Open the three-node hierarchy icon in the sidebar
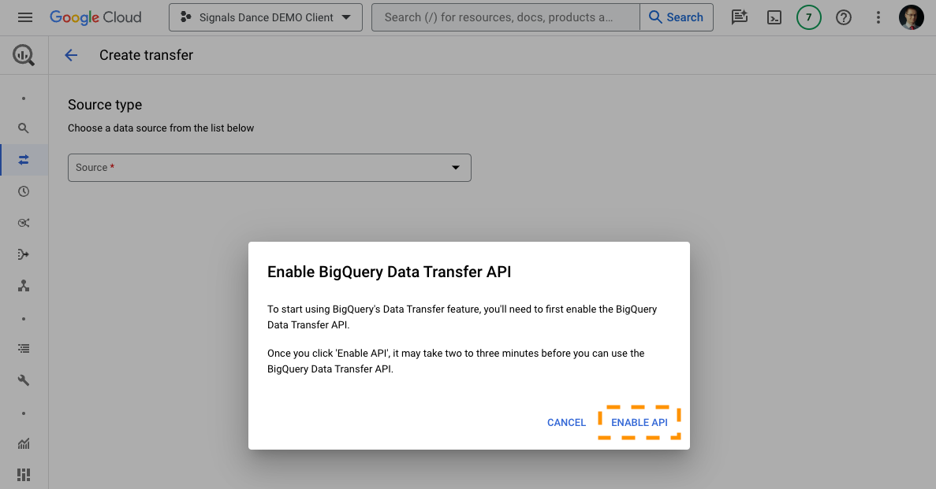This screenshot has height=489, width=936. [24, 287]
